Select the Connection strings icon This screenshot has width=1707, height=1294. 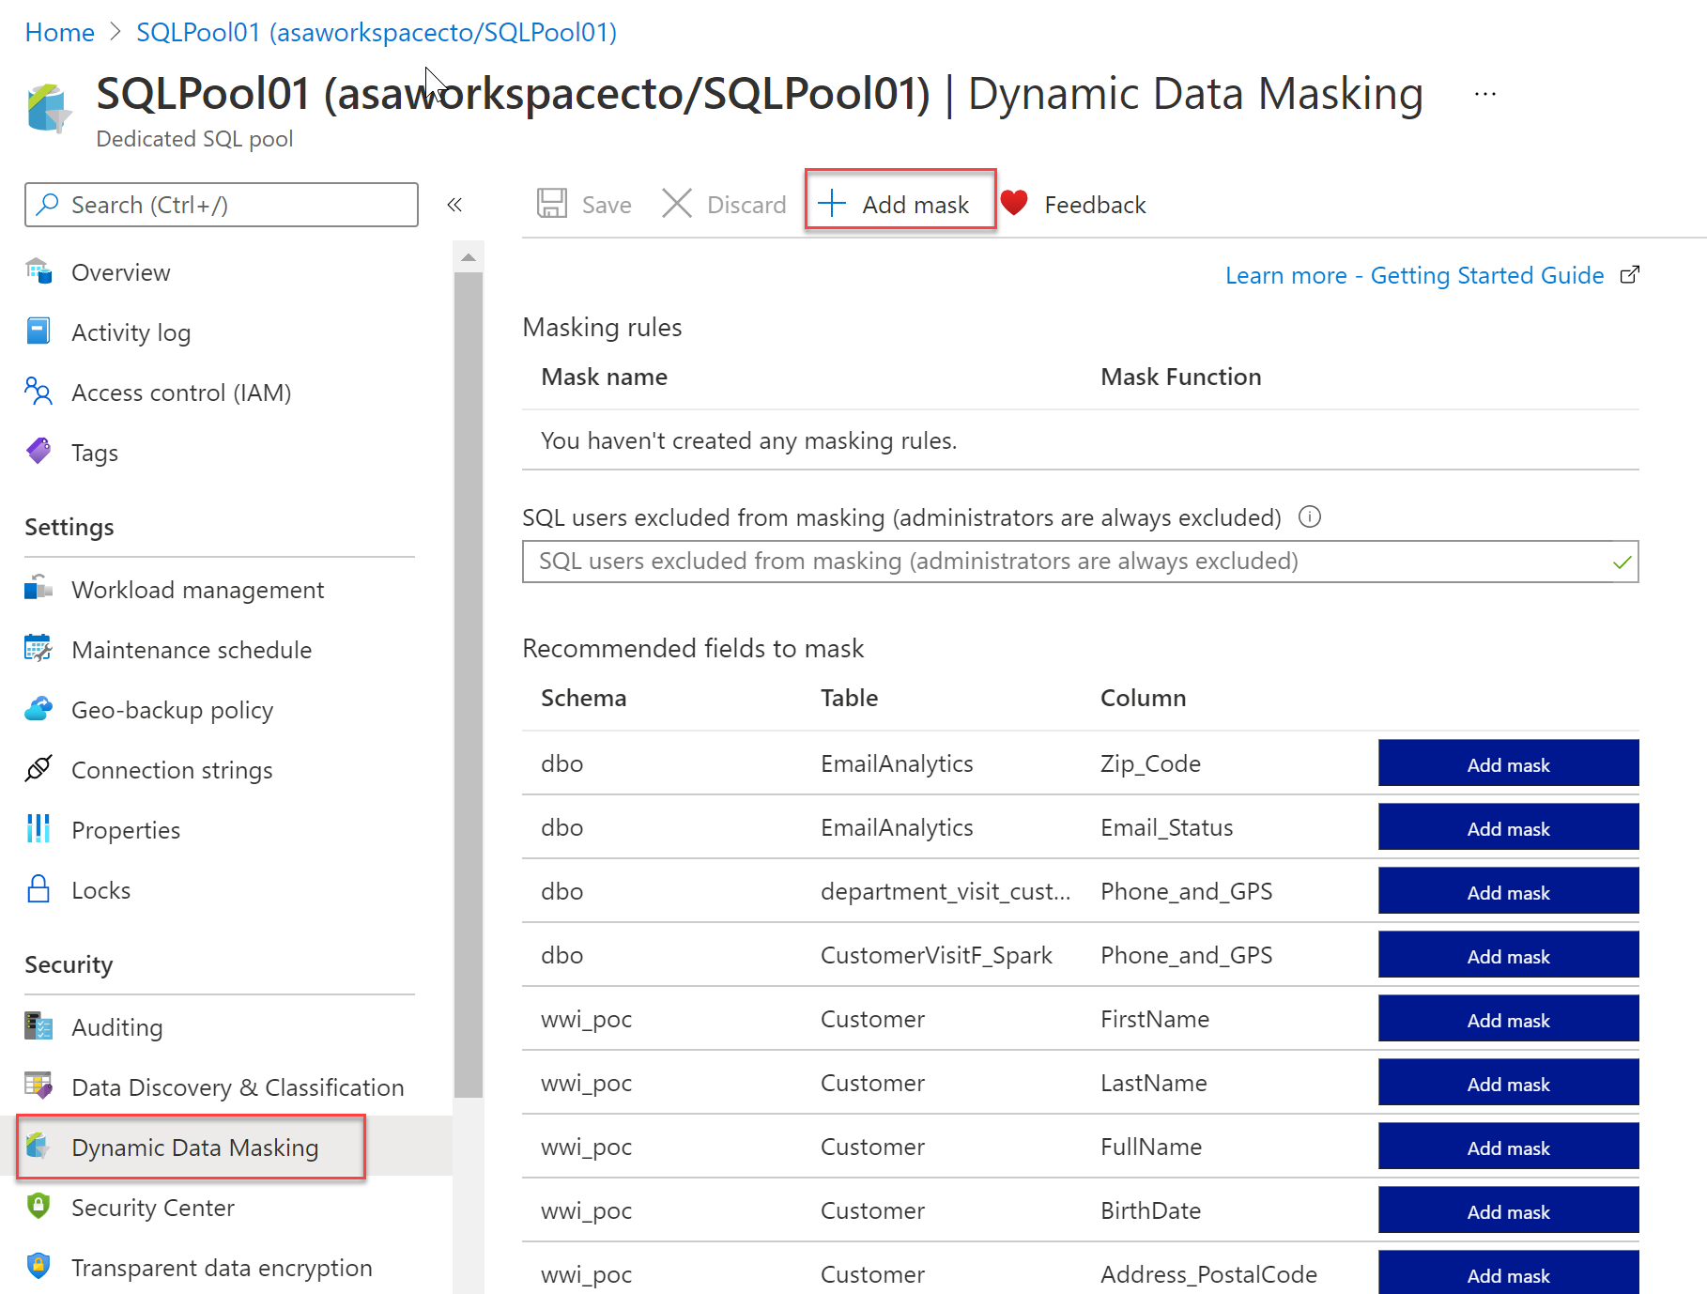click(38, 769)
